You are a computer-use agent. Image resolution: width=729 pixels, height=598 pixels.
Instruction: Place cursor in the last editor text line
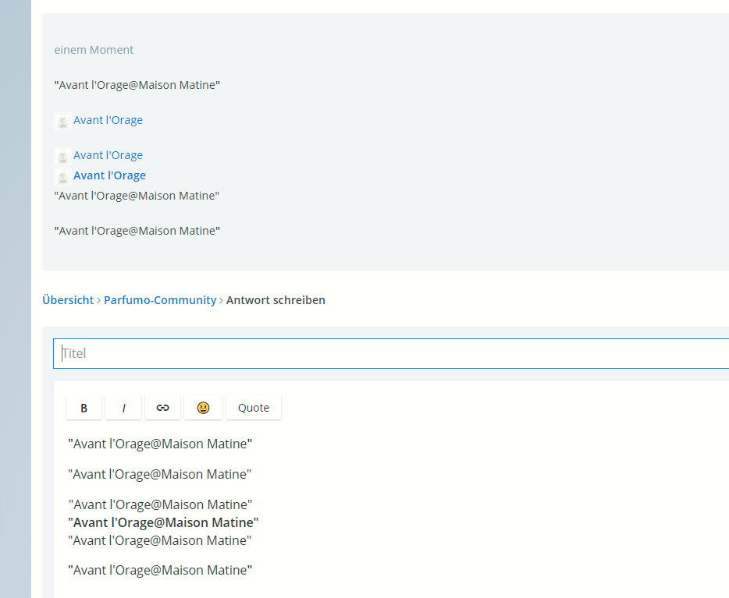tap(160, 570)
